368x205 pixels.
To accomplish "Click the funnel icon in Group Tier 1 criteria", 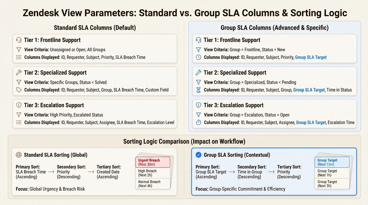I will [198, 50].
